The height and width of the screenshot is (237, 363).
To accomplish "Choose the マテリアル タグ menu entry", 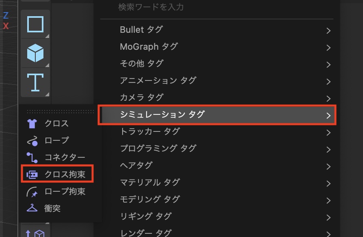I will [150, 182].
